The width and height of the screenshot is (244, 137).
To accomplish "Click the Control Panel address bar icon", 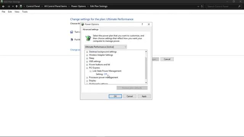I will pyautogui.click(x=21, y=6).
